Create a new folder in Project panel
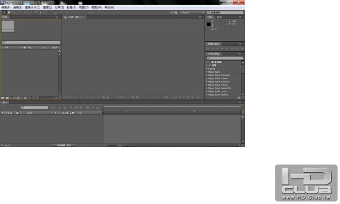This screenshot has width=340, height=204. coord(7,98)
